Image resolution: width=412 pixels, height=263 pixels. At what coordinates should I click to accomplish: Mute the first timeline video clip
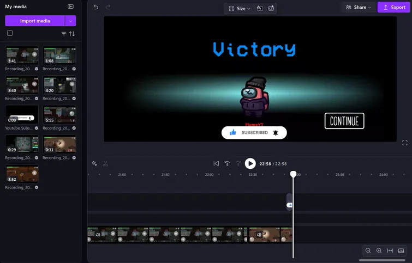click(98, 235)
